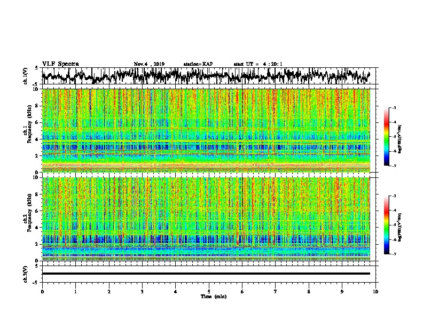Screen dimensions: 423x327
Task: Click the time axis tick label "5"
Action: pyautogui.click(x=209, y=292)
